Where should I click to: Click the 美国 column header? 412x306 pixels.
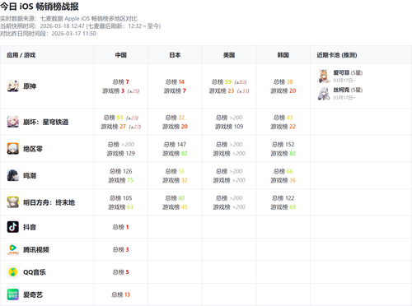229,55
